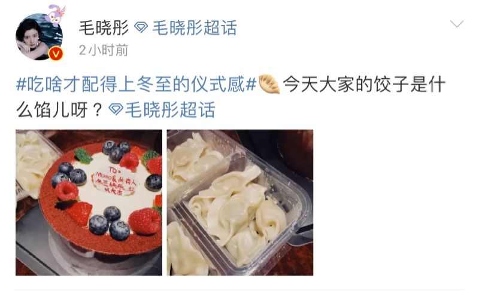Click the dumpling emoji in the post
Viewport: 479px width, 297px height.
269,84
